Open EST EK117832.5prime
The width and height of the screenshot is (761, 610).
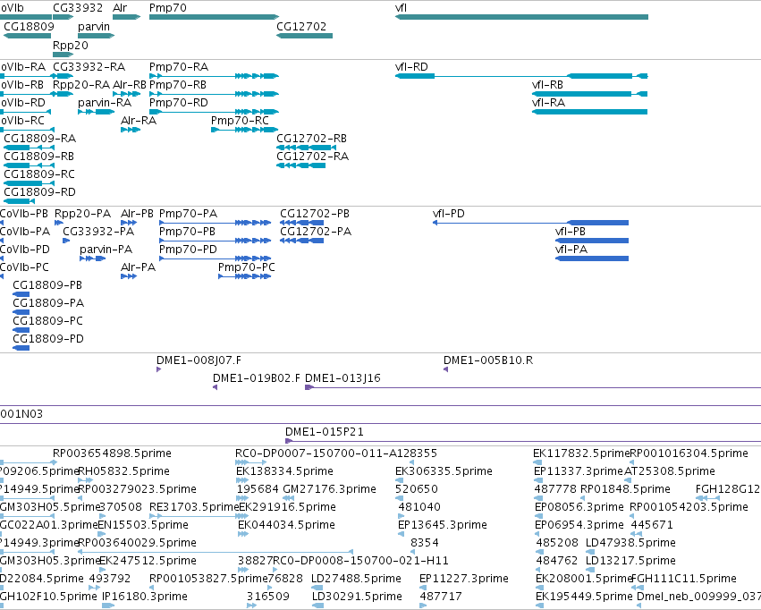(581, 453)
